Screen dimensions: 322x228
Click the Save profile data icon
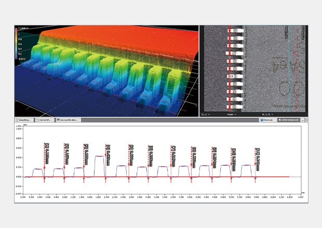click(59, 120)
